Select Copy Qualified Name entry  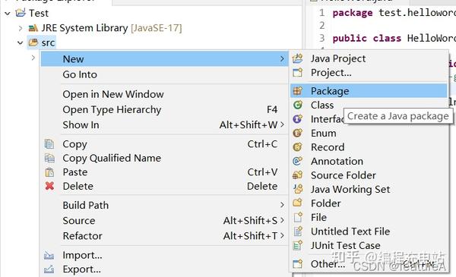click(164, 158)
